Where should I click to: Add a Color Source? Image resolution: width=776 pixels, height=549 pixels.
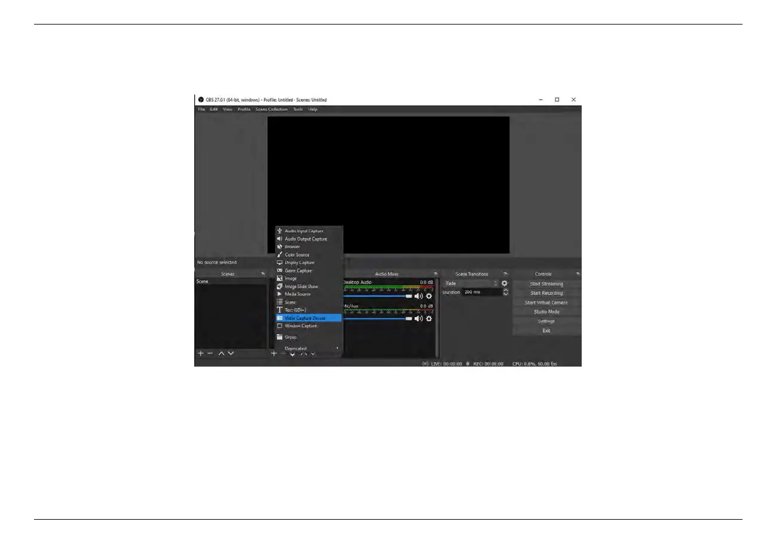pyautogui.click(x=309, y=255)
